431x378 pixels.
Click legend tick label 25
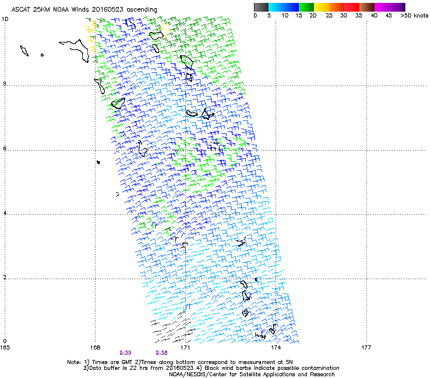pos(329,16)
